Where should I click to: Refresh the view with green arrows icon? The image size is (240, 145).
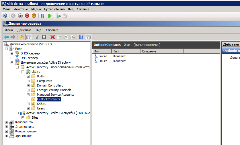[x=66, y=37]
